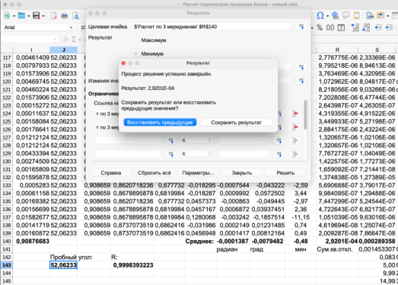Open Print Preview with magnifier page icon

(75, 16)
